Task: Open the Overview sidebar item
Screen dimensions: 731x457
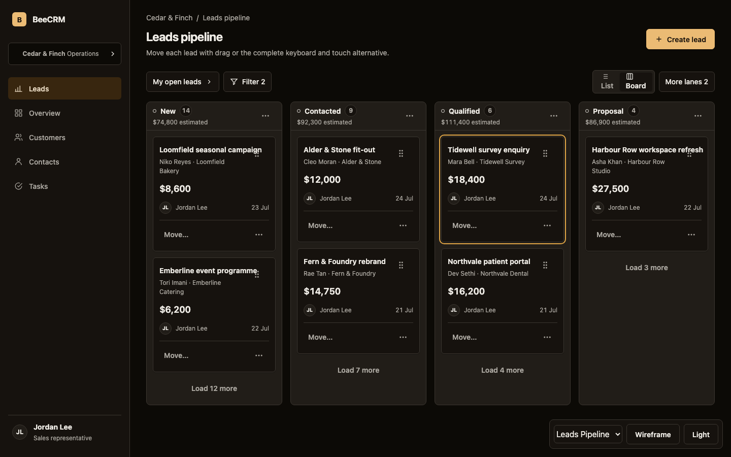Action: coord(64,113)
